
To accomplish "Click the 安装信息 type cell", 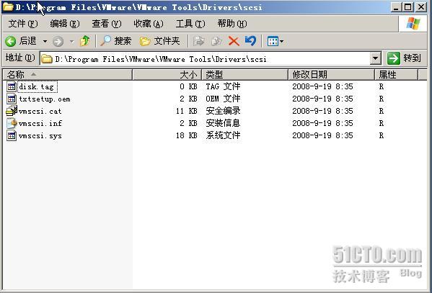I will click(223, 122).
